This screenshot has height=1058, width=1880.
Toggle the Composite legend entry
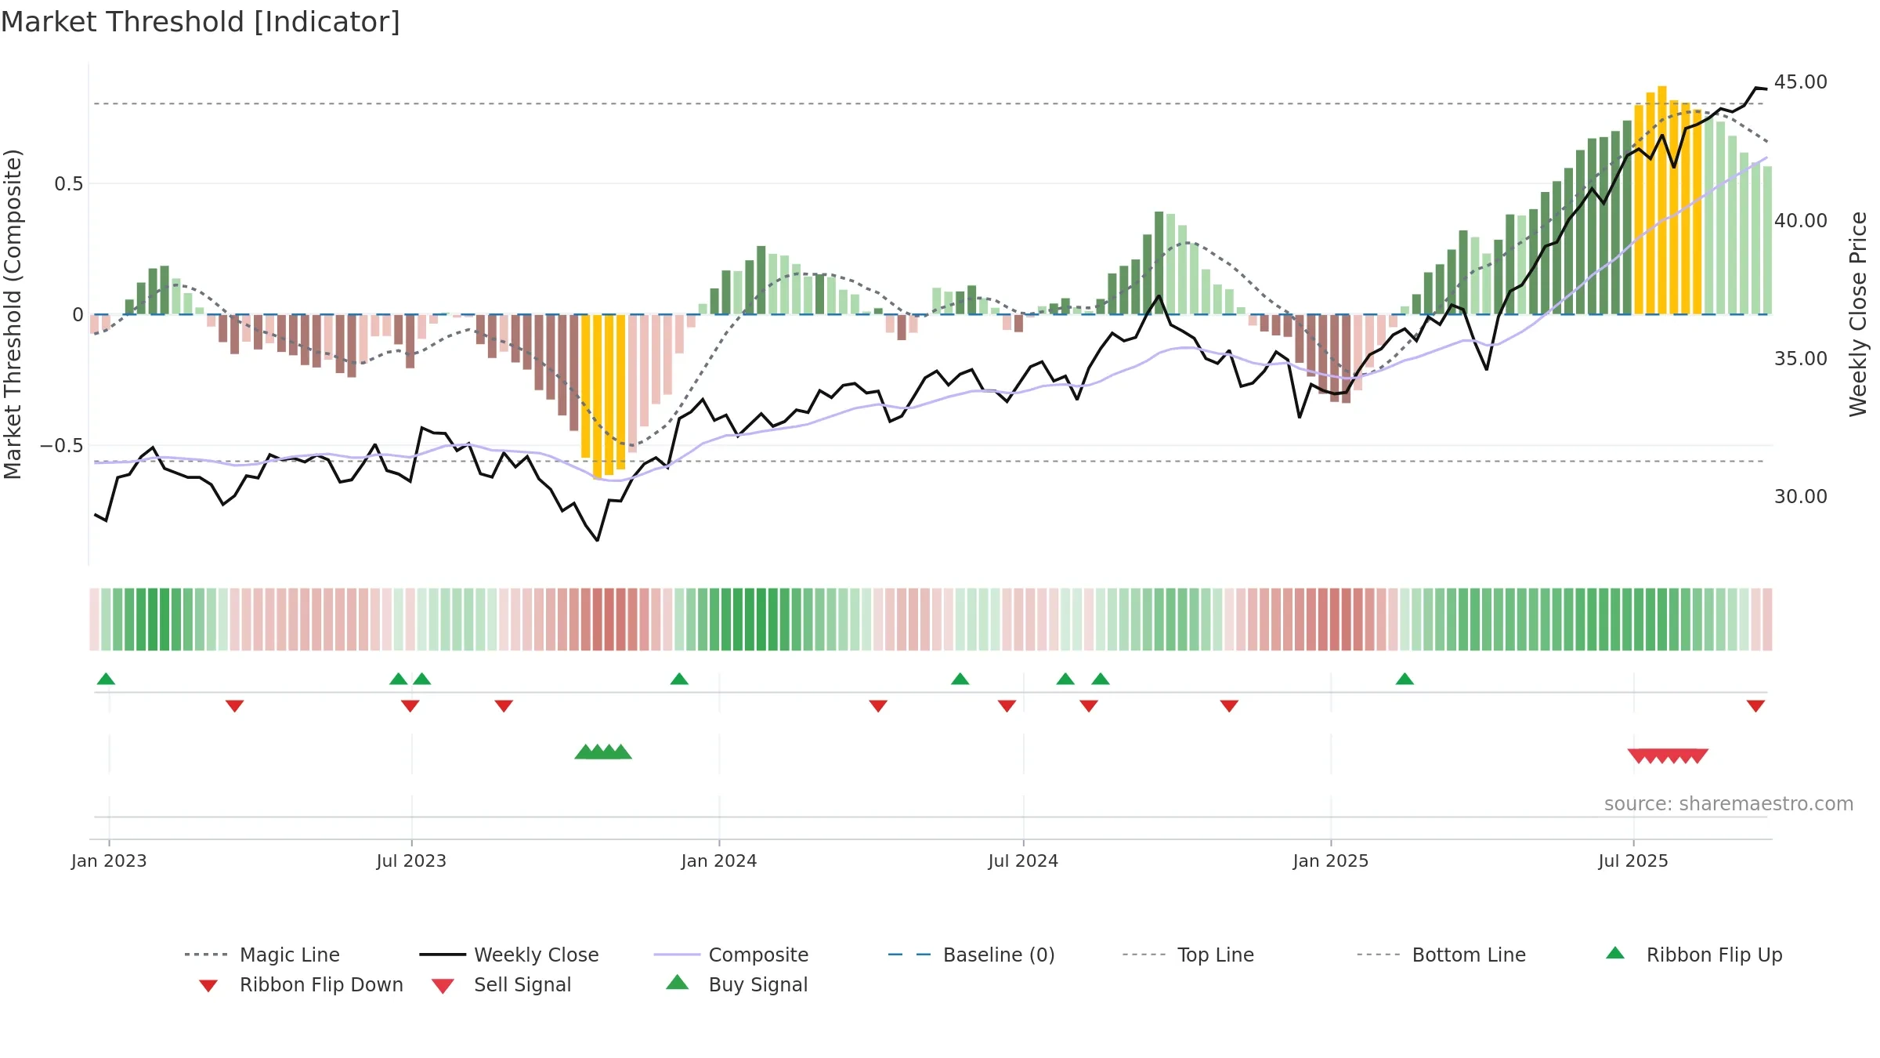coord(731,955)
